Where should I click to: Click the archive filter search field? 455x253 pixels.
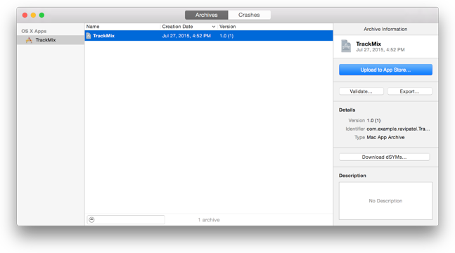126,220
